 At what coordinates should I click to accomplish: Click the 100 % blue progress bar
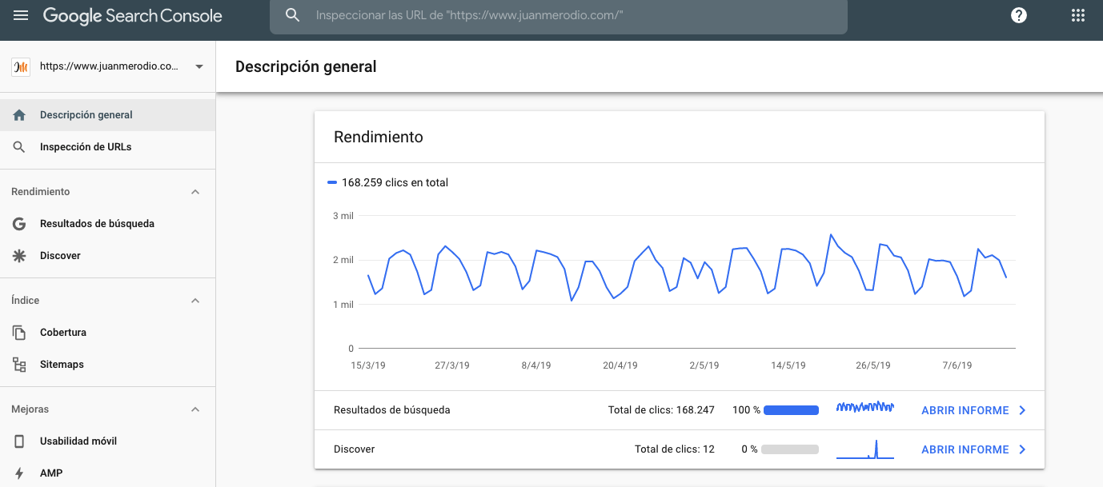[791, 410]
